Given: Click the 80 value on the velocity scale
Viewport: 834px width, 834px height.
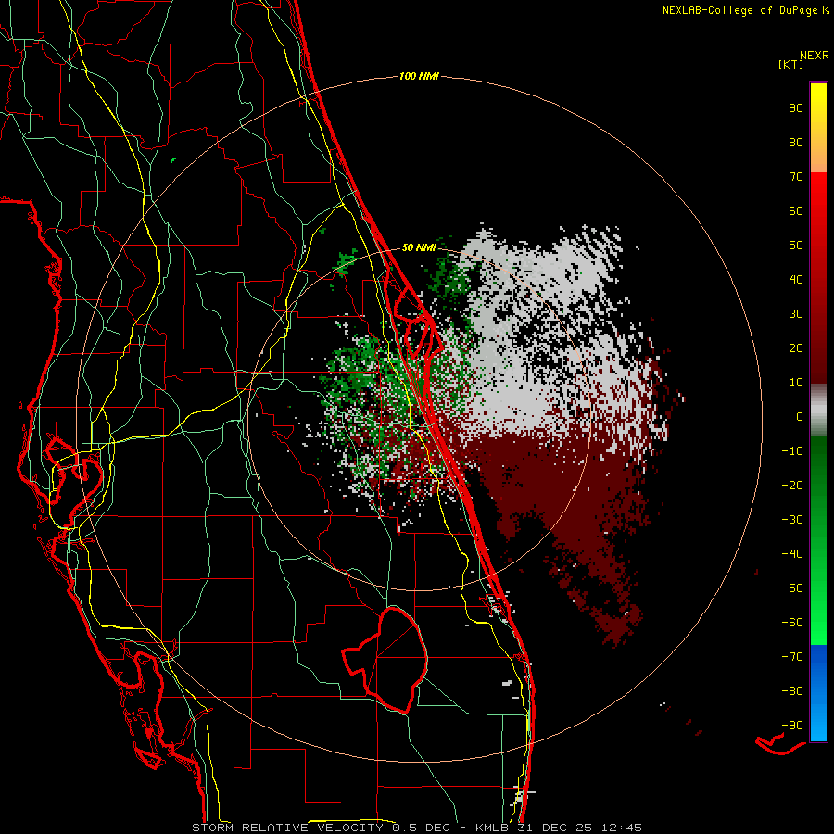Looking at the screenshot, I should point(796,143).
